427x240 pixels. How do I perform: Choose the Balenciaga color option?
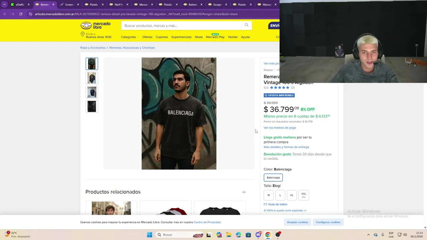(x=273, y=177)
